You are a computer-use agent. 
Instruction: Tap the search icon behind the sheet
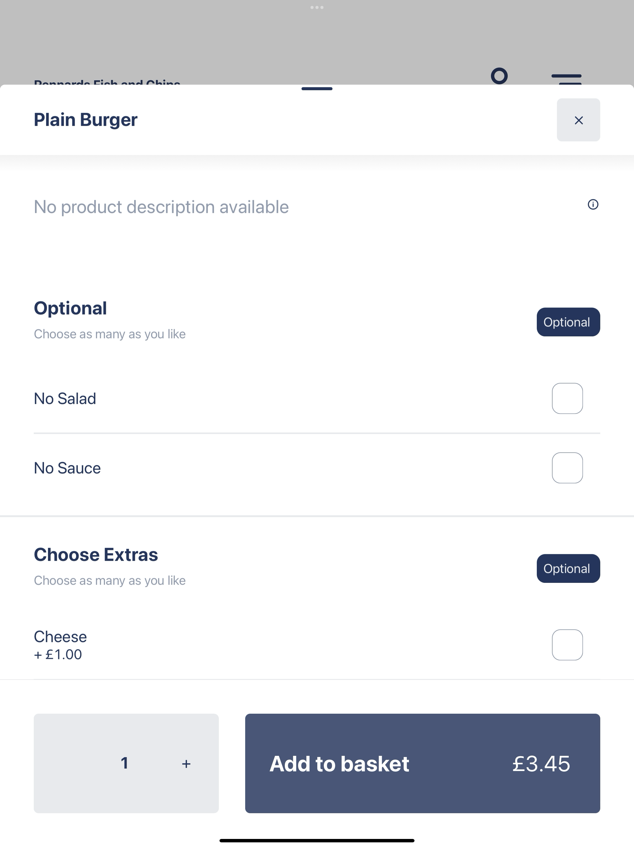point(499,76)
